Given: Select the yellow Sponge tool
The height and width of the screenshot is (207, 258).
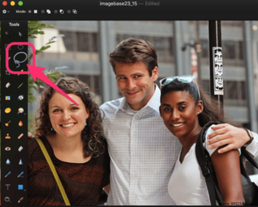Looking at the screenshot, I should coord(8,111).
